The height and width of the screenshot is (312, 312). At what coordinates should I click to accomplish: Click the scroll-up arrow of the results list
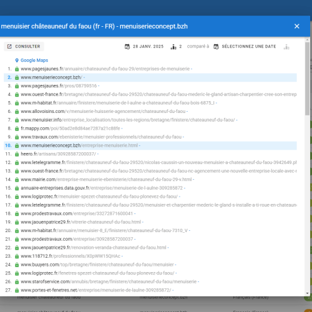pyautogui.click(x=307, y=39)
